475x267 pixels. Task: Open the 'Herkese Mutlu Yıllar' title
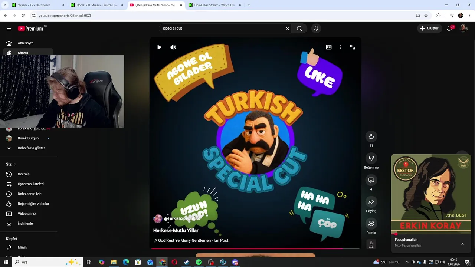[x=176, y=230]
